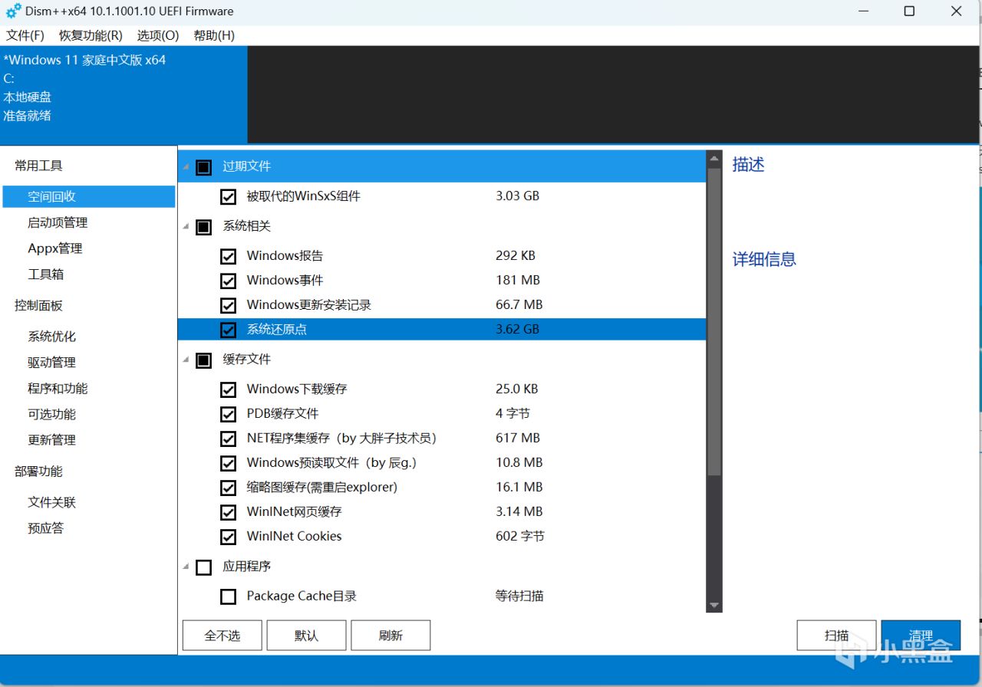Viewport: 982px width, 687px height.
Task: Collapse the 过期文件 group arrow
Action: coord(186,166)
